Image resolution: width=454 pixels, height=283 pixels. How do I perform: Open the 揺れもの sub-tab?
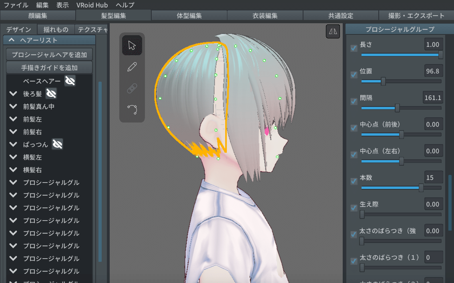56,29
